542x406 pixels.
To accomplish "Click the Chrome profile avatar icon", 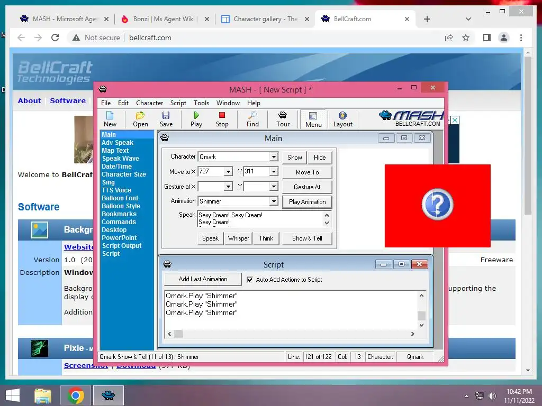I will coord(504,38).
